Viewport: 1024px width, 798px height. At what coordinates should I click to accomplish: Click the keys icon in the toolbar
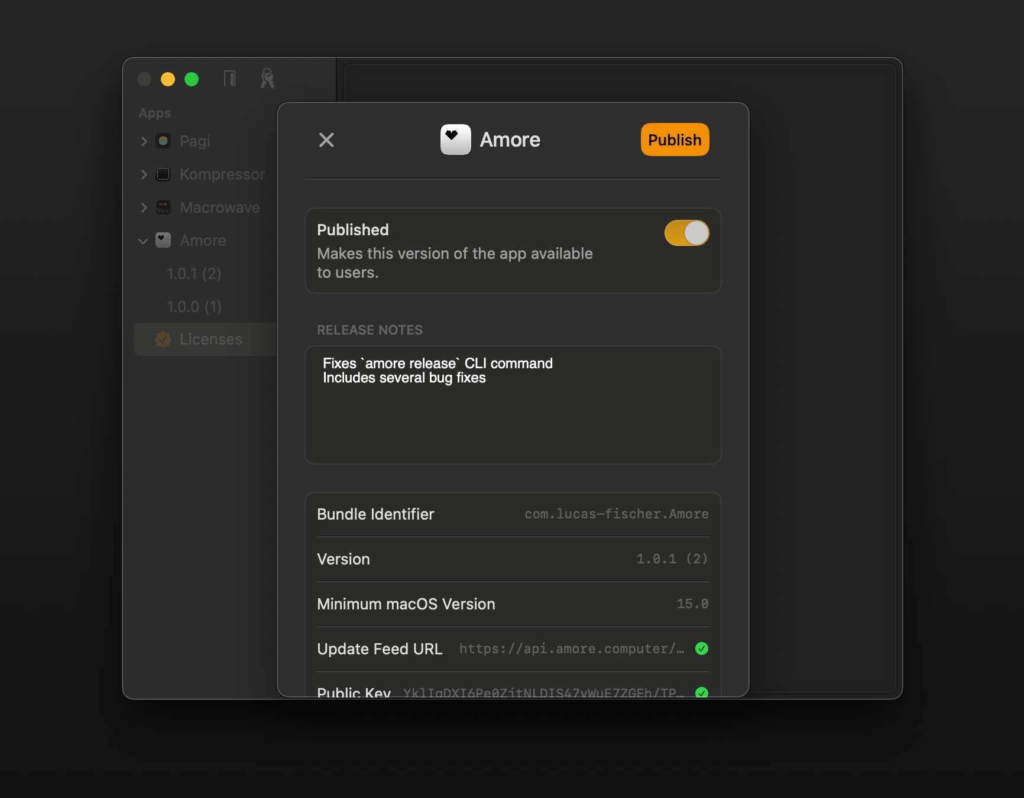(x=267, y=79)
